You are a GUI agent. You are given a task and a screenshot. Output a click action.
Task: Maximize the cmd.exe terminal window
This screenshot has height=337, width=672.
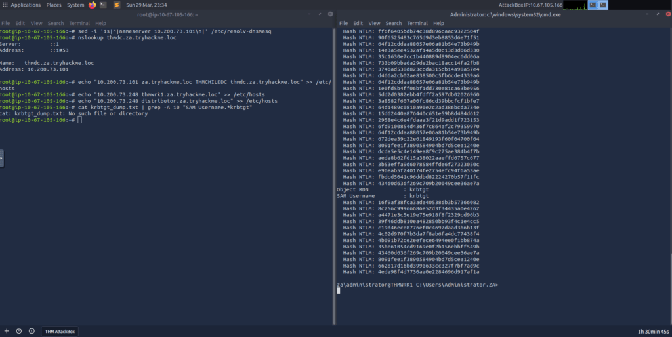[658, 14]
